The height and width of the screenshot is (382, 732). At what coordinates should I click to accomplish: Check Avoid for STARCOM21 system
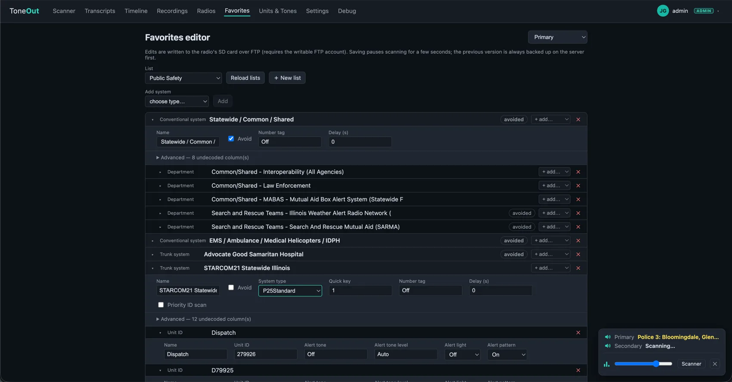click(x=231, y=287)
